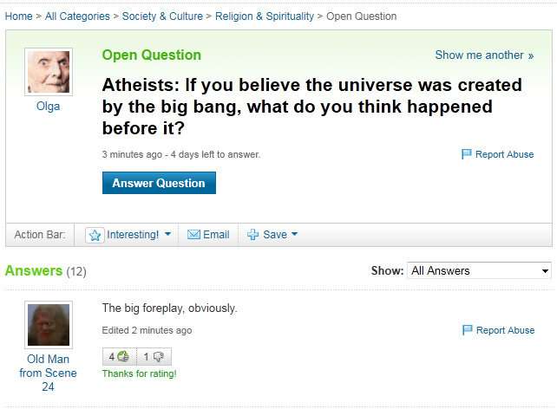
Task: Click the envelope Email icon
Action: (194, 235)
